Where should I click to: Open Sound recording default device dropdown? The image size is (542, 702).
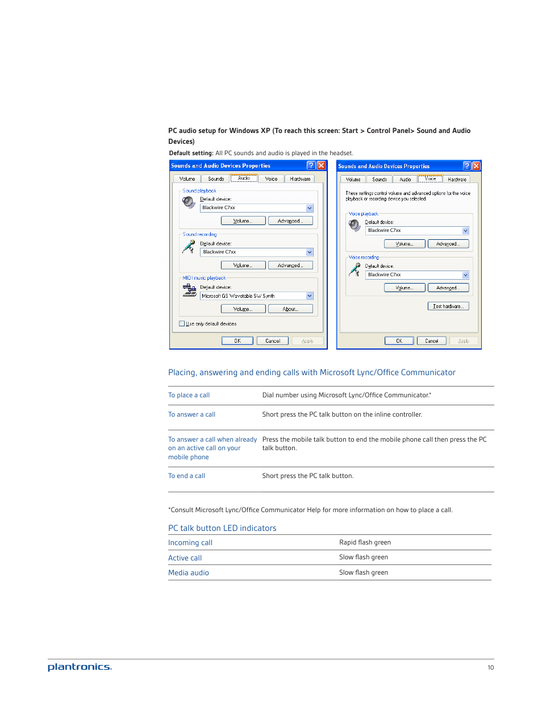coord(310,252)
